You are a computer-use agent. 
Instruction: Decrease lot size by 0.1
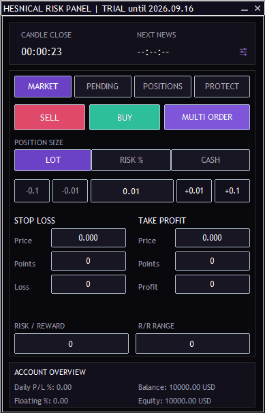pyautogui.click(x=32, y=191)
